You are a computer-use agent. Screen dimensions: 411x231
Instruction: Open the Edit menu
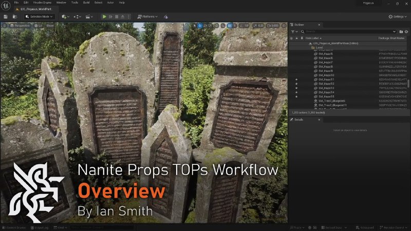pyautogui.click(x=26, y=3)
